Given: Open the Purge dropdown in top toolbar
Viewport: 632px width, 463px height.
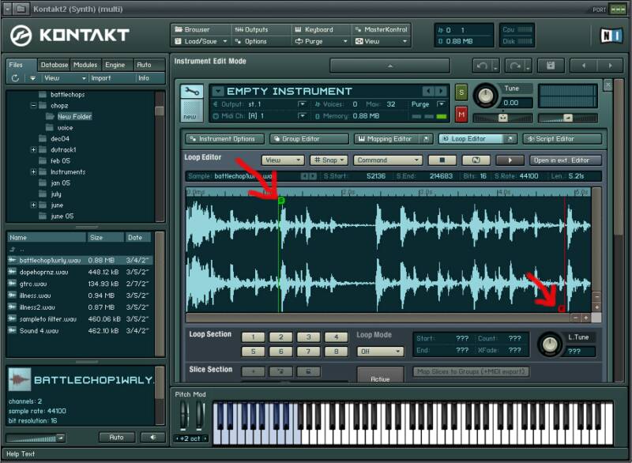Looking at the screenshot, I should 321,42.
